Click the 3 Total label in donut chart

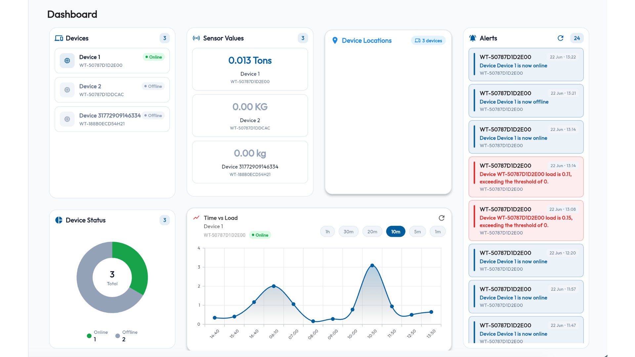112,278
